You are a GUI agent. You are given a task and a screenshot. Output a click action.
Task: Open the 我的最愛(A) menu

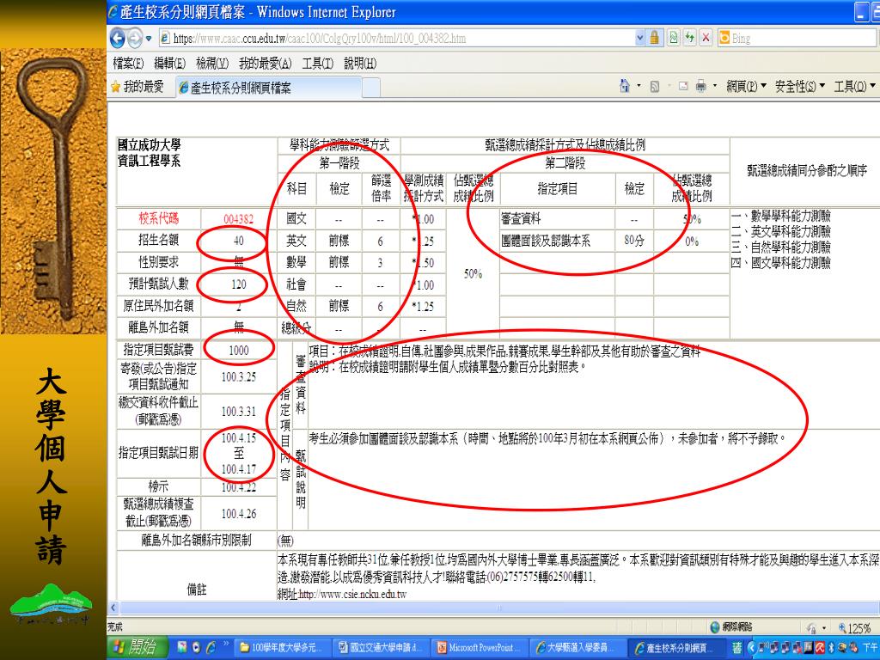click(266, 64)
